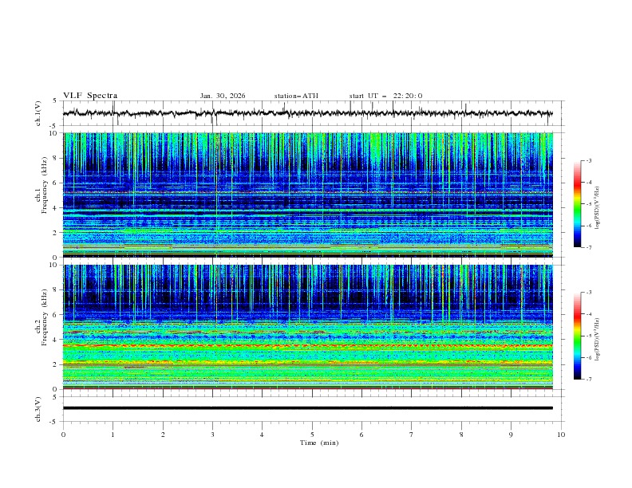Select the date text "Jan. 30, 2026"

(x=223, y=96)
